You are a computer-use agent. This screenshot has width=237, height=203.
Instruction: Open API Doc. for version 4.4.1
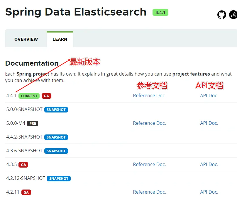tap(209, 95)
